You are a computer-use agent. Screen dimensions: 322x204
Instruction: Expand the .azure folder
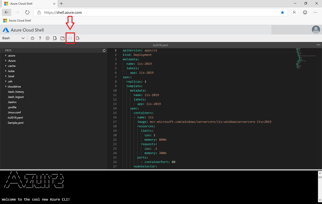click(x=6, y=56)
